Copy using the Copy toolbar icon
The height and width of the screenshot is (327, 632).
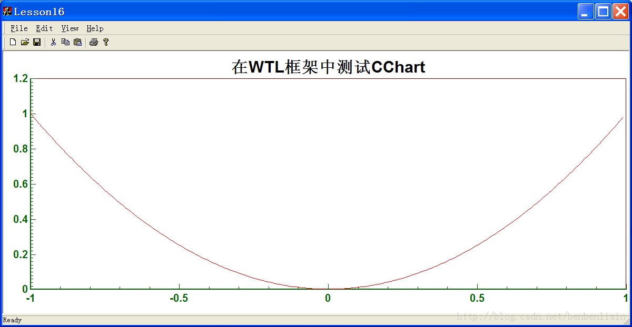pyautogui.click(x=65, y=42)
